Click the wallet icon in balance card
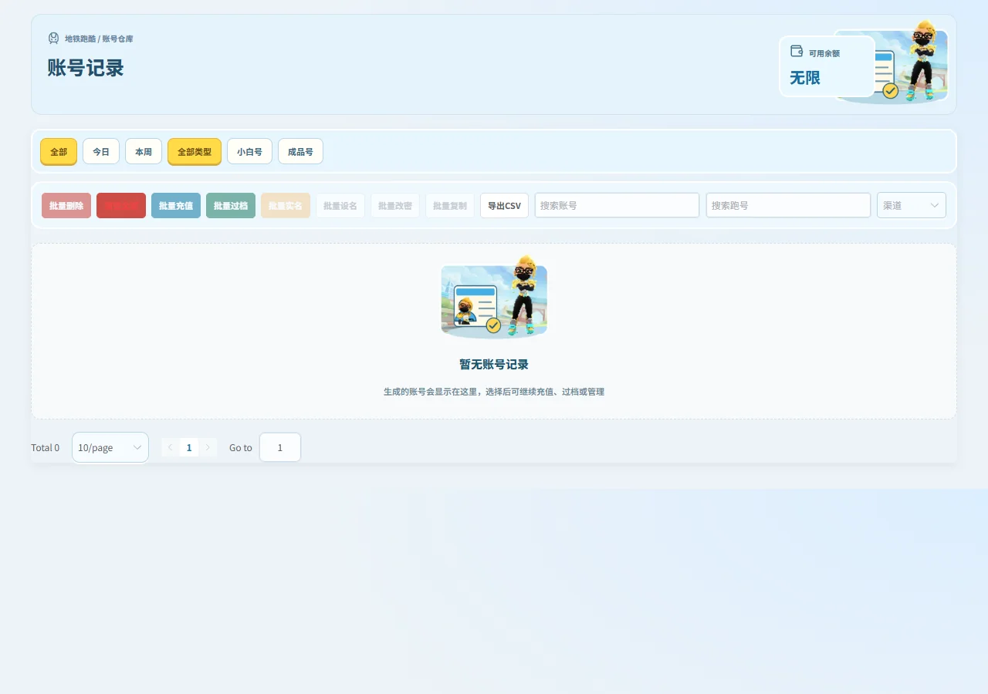 (x=797, y=51)
